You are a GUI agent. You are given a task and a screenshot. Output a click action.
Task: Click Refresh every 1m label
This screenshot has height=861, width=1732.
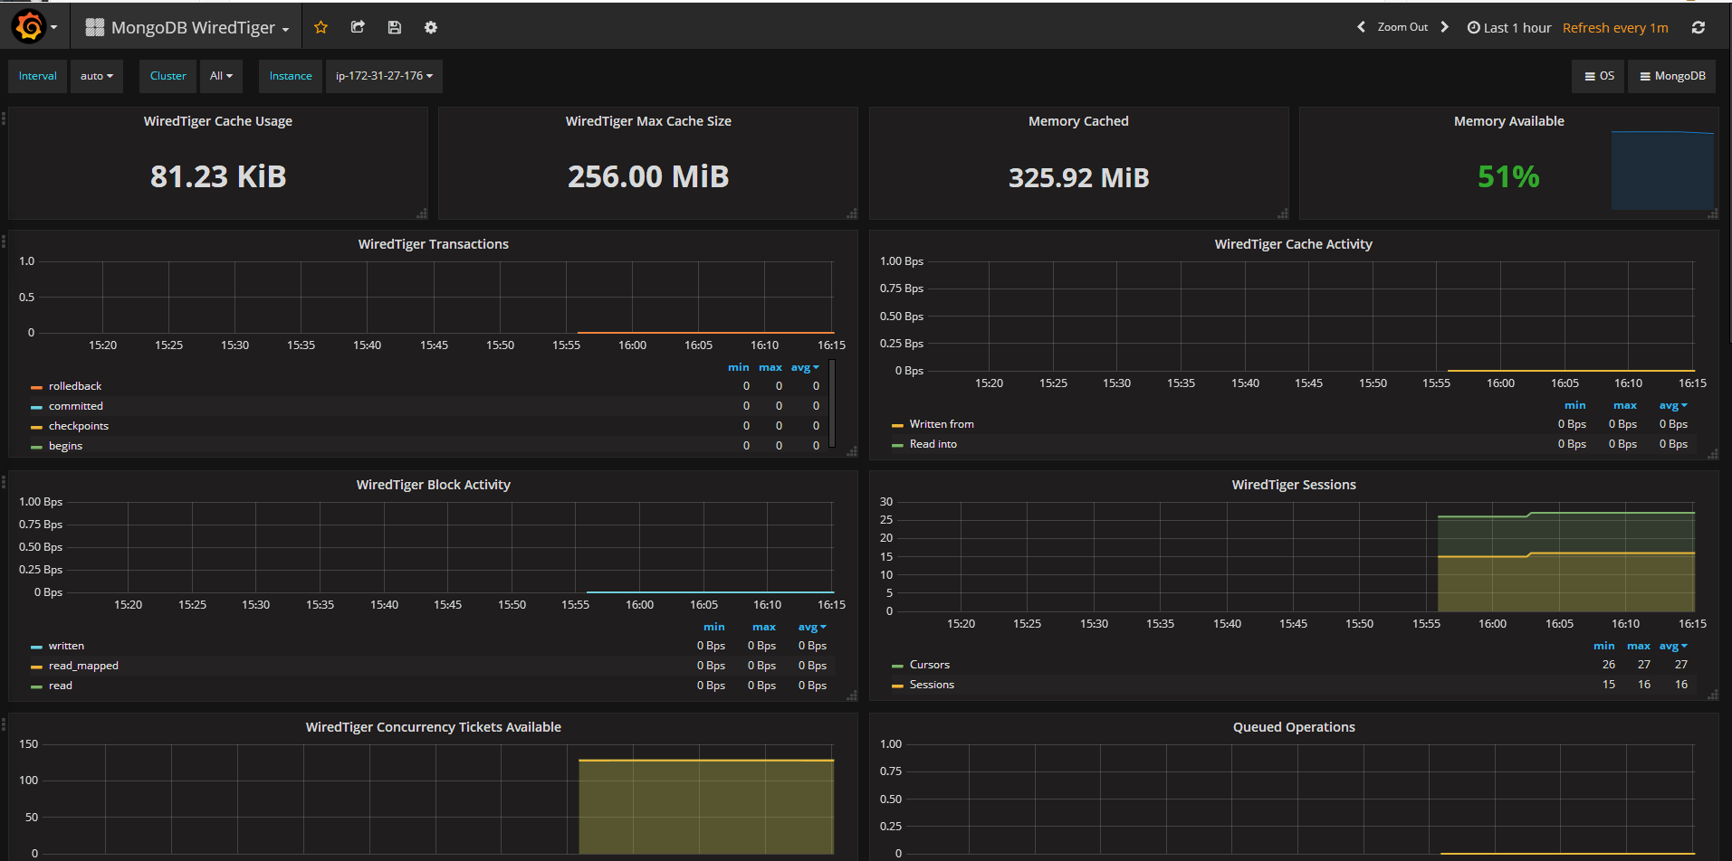[1615, 28]
